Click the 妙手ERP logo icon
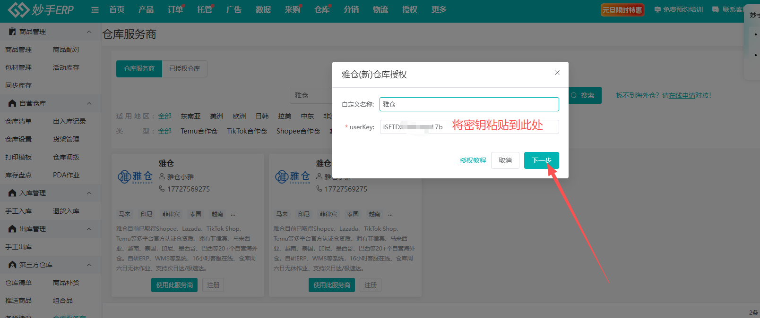Image resolution: width=760 pixels, height=318 pixels. [x=18, y=9]
